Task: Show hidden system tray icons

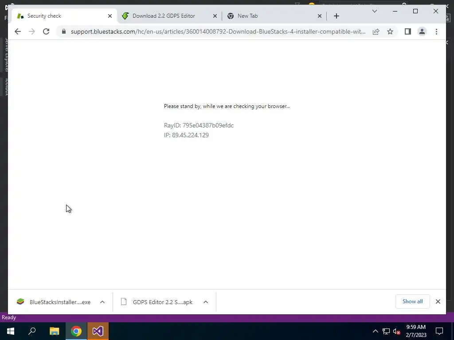Action: [x=375, y=331]
